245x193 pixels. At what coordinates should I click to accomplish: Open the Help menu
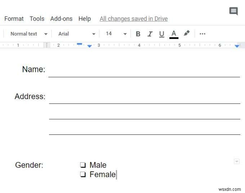(x=85, y=19)
